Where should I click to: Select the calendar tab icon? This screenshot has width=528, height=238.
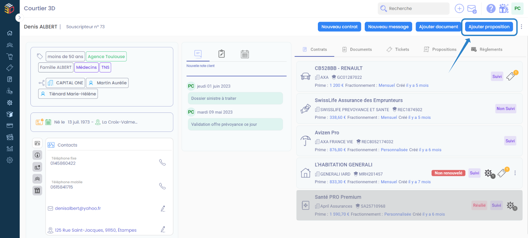coord(245,54)
